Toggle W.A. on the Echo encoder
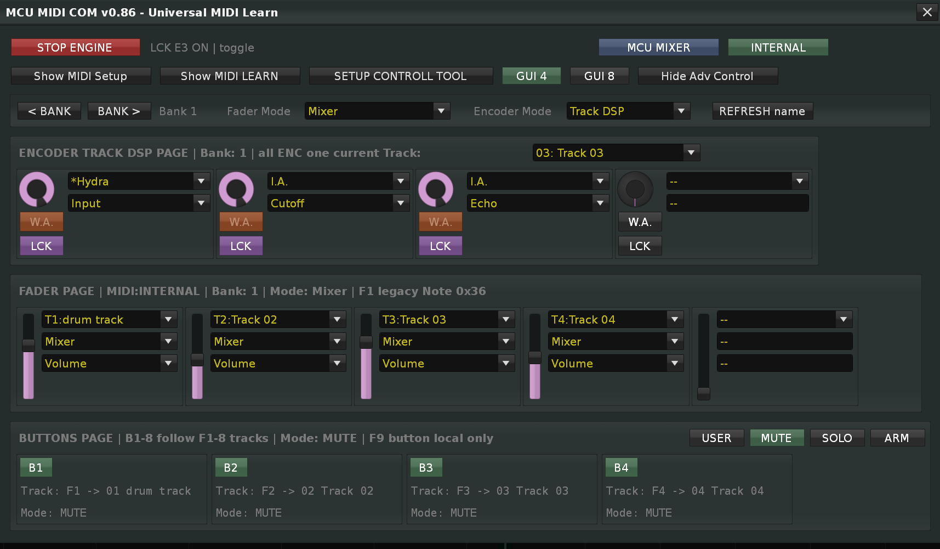The height and width of the screenshot is (549, 940). tap(441, 222)
